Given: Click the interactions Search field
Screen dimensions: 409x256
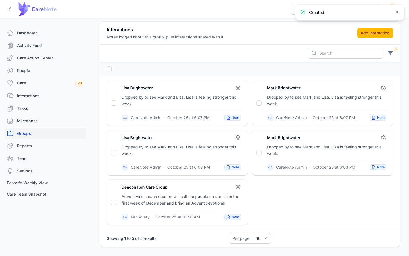Looking at the screenshot, I should coord(345,53).
